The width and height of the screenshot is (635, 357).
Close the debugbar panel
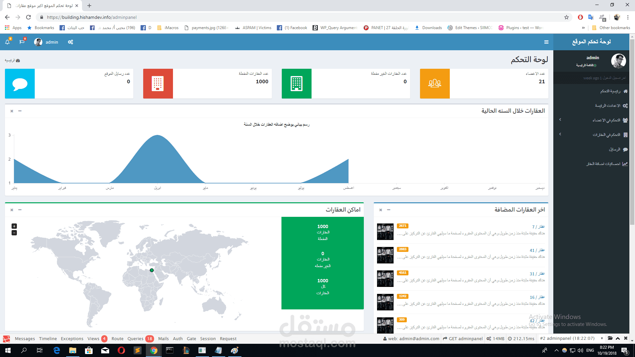625,338
